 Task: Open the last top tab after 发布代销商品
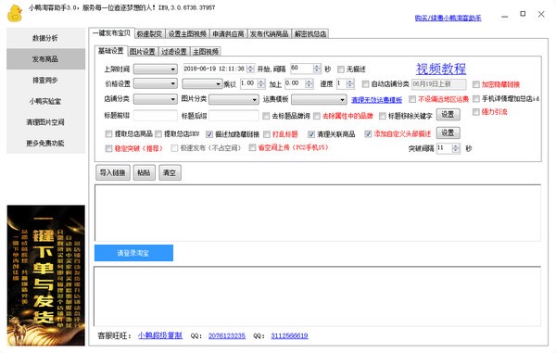point(310,33)
